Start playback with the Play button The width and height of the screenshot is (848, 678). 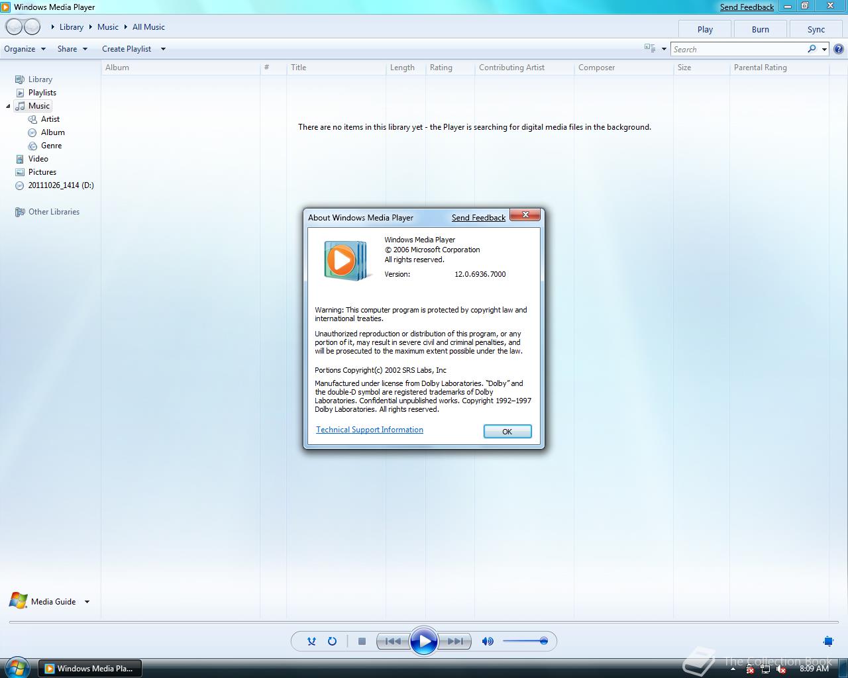click(x=424, y=641)
